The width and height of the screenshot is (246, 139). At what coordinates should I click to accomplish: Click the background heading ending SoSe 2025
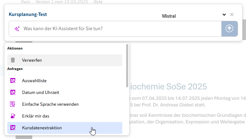168,86
